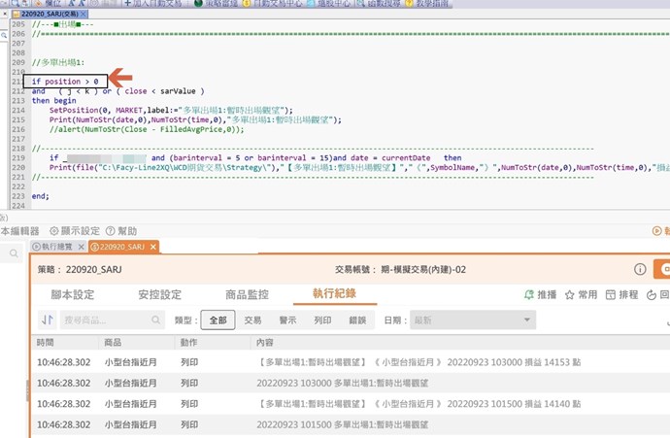Click the 推播 push notification bell icon
This screenshot has width=670, height=438.
coord(528,294)
